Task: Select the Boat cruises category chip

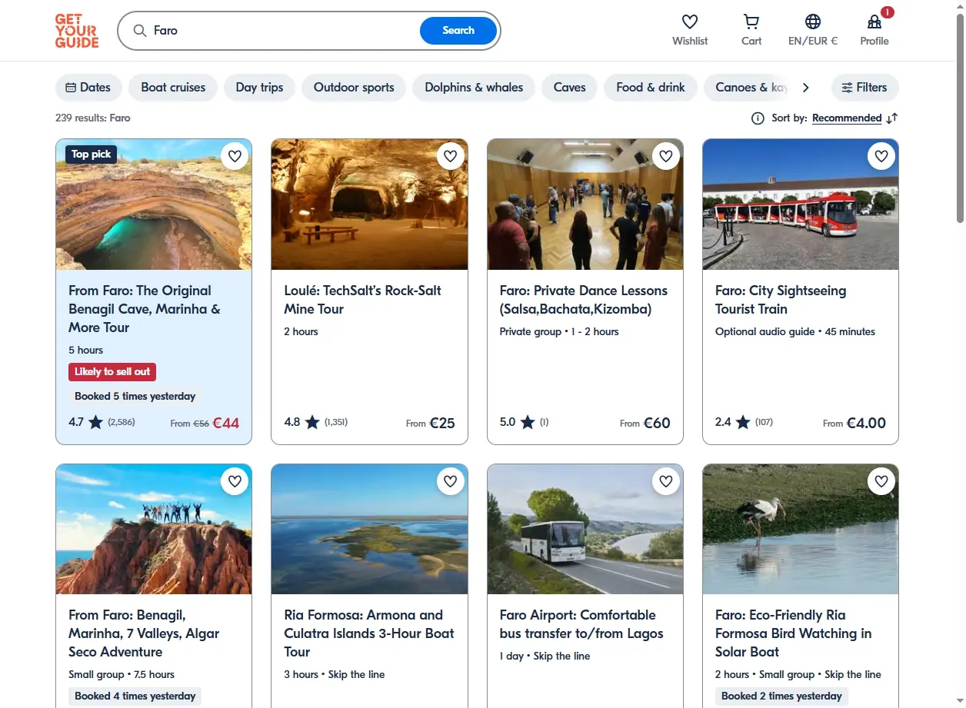Action: (x=173, y=88)
